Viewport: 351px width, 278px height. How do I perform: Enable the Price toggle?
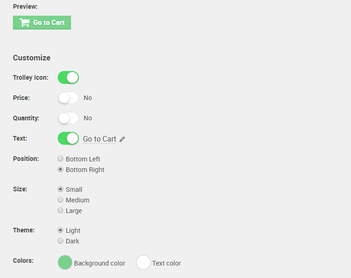point(68,98)
